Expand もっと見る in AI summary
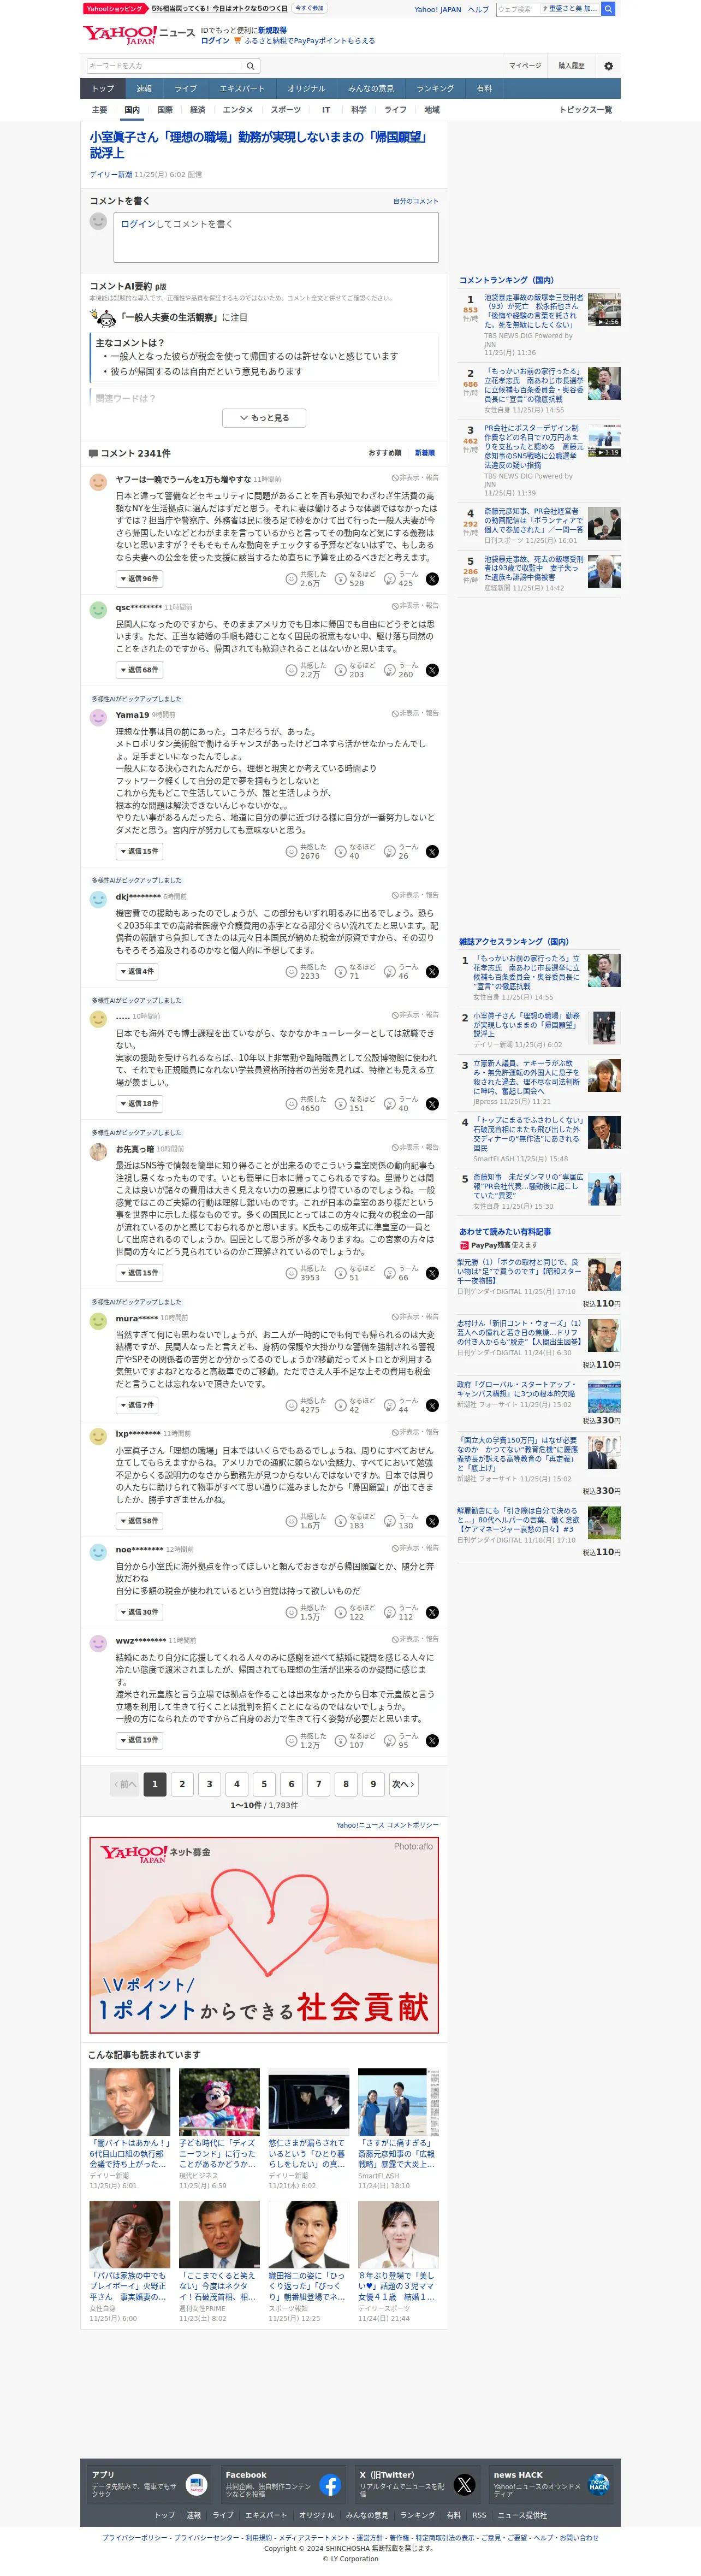The height and width of the screenshot is (2576, 701). 264,418
